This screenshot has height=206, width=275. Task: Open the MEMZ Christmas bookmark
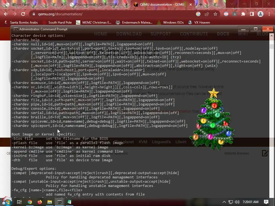[x=94, y=23]
